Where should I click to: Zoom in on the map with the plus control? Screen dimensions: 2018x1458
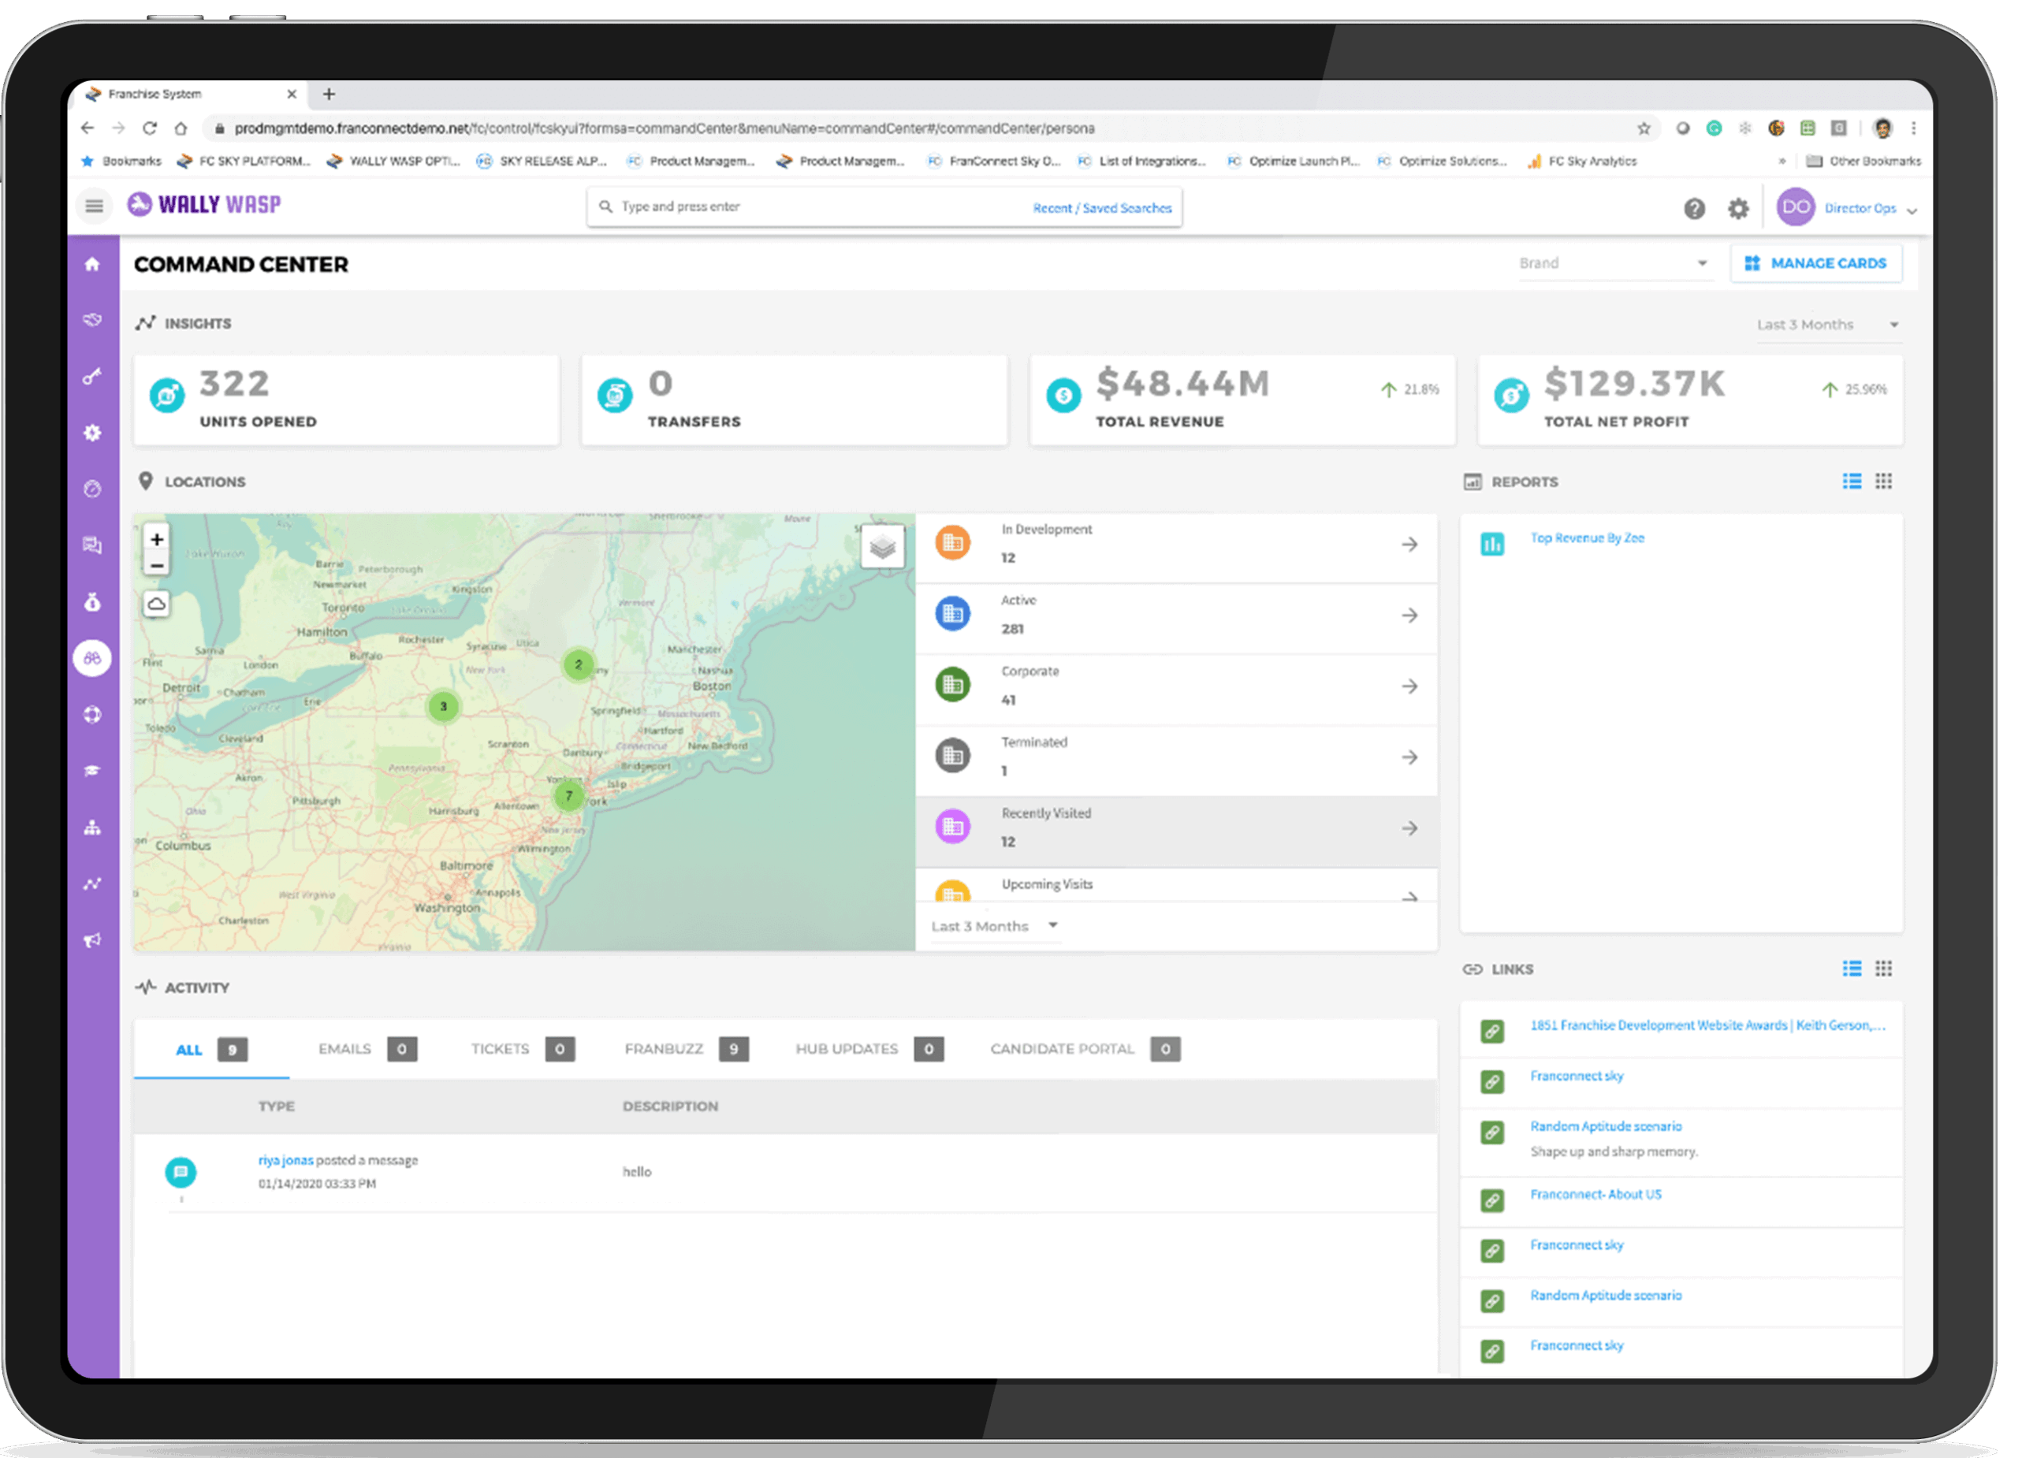(x=157, y=539)
